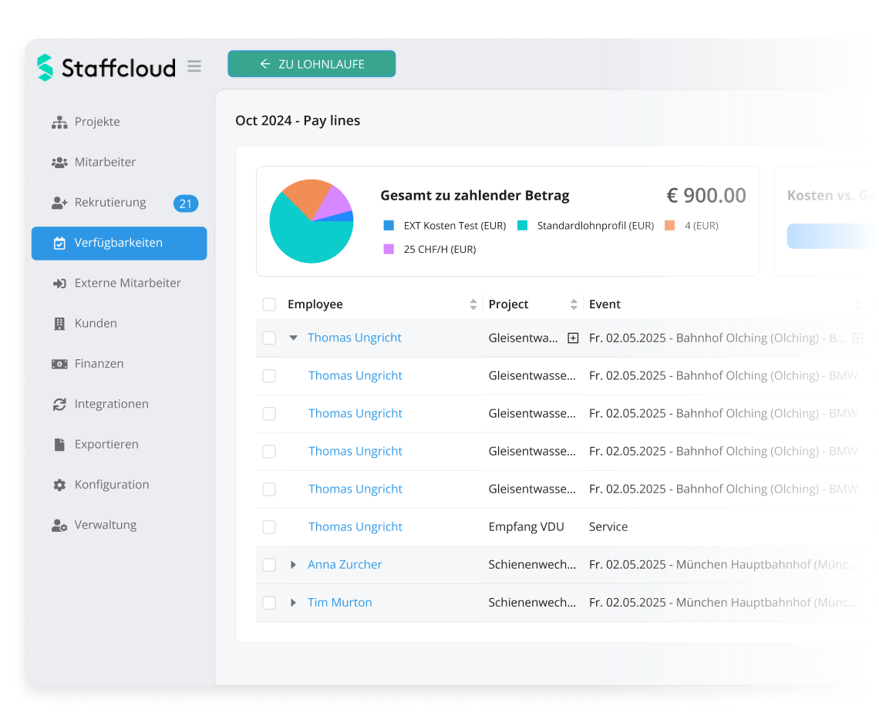
Task: Click the Integrationen sync icon
Action: pyautogui.click(x=59, y=404)
